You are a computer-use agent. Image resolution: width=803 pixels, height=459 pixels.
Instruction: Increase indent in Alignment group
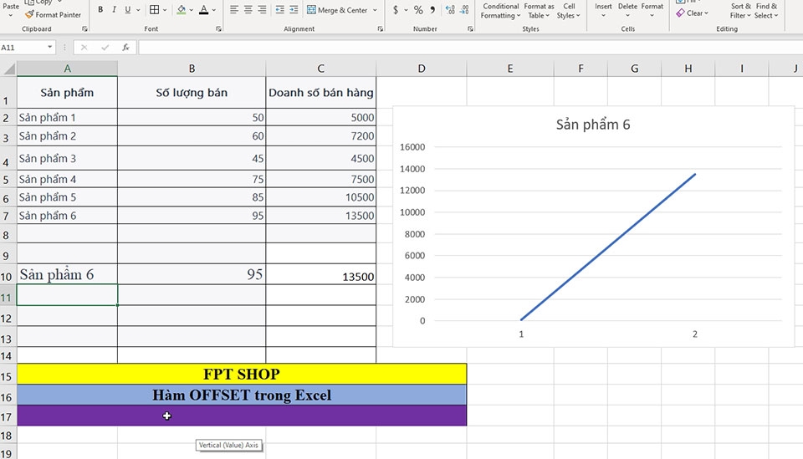pyautogui.click(x=294, y=10)
